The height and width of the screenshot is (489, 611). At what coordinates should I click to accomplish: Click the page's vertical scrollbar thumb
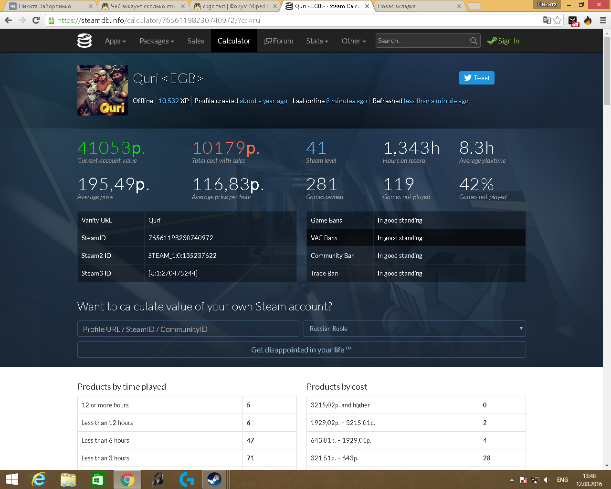[607, 71]
